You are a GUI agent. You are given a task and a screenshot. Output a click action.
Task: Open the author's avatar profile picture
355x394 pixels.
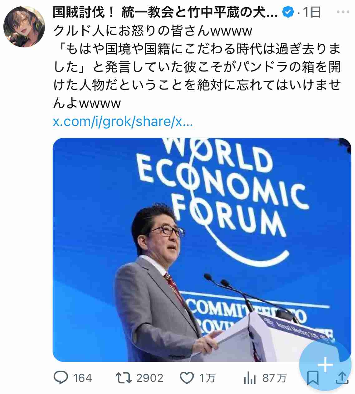[x=24, y=27]
